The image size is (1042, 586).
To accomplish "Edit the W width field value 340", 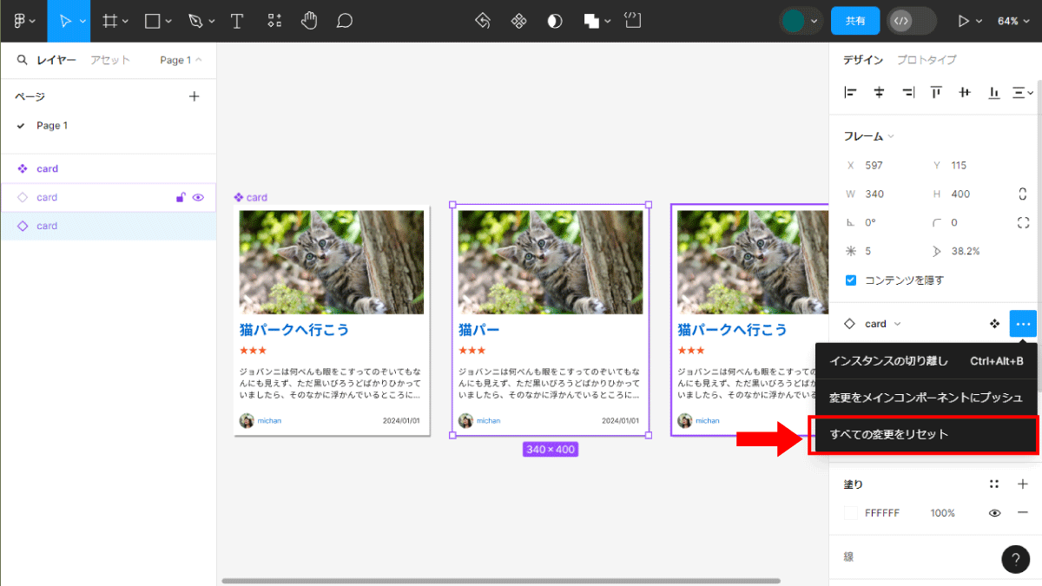I will tap(874, 194).
